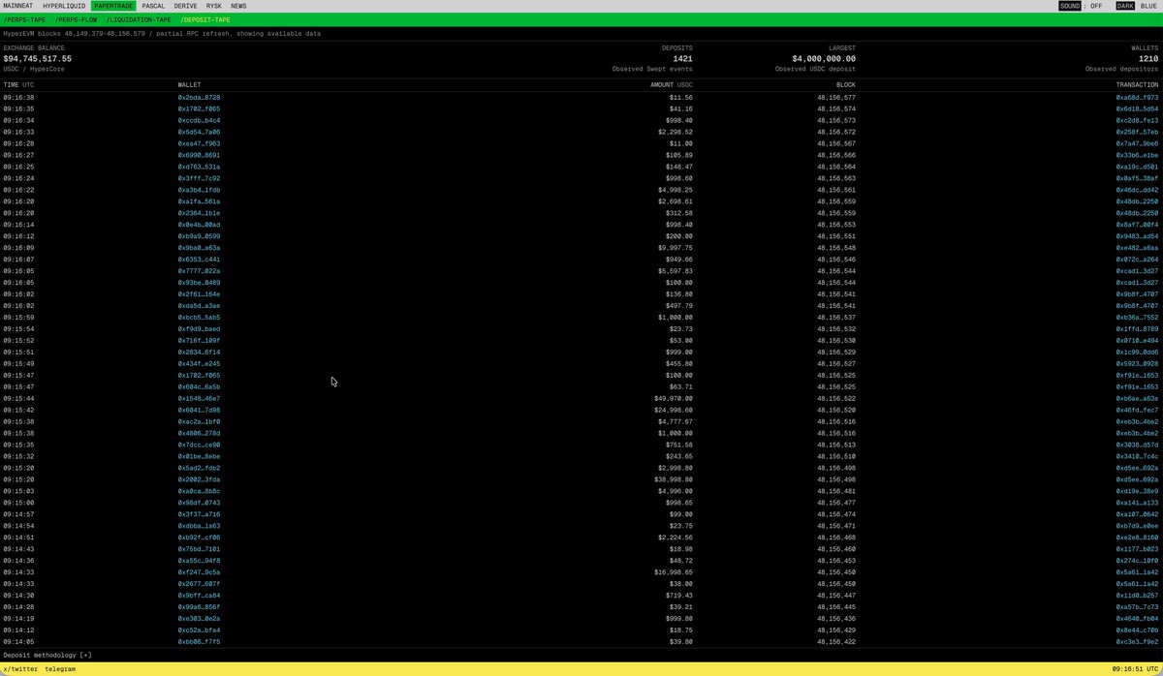
Task: Click the BLOCK column header
Action: click(845, 85)
